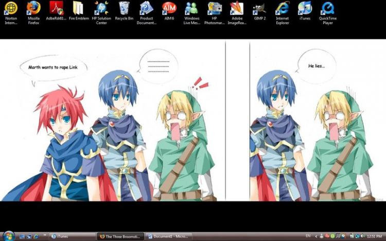Click the iTunes desktop shortcut icon
The image size is (386, 241).
pos(305,11)
